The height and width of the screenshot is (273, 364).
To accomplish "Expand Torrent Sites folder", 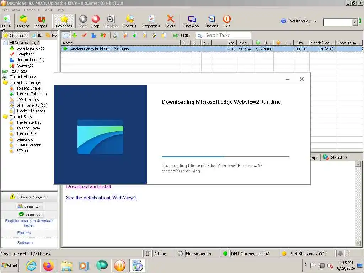I will pos(21,117).
